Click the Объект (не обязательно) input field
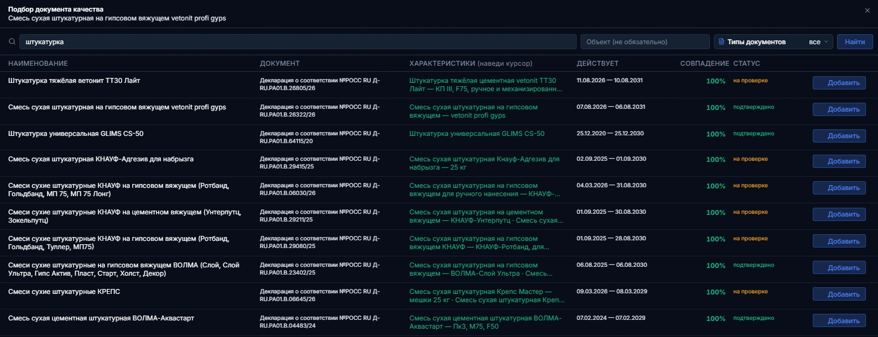Image resolution: width=878 pixels, height=337 pixels. pos(645,42)
